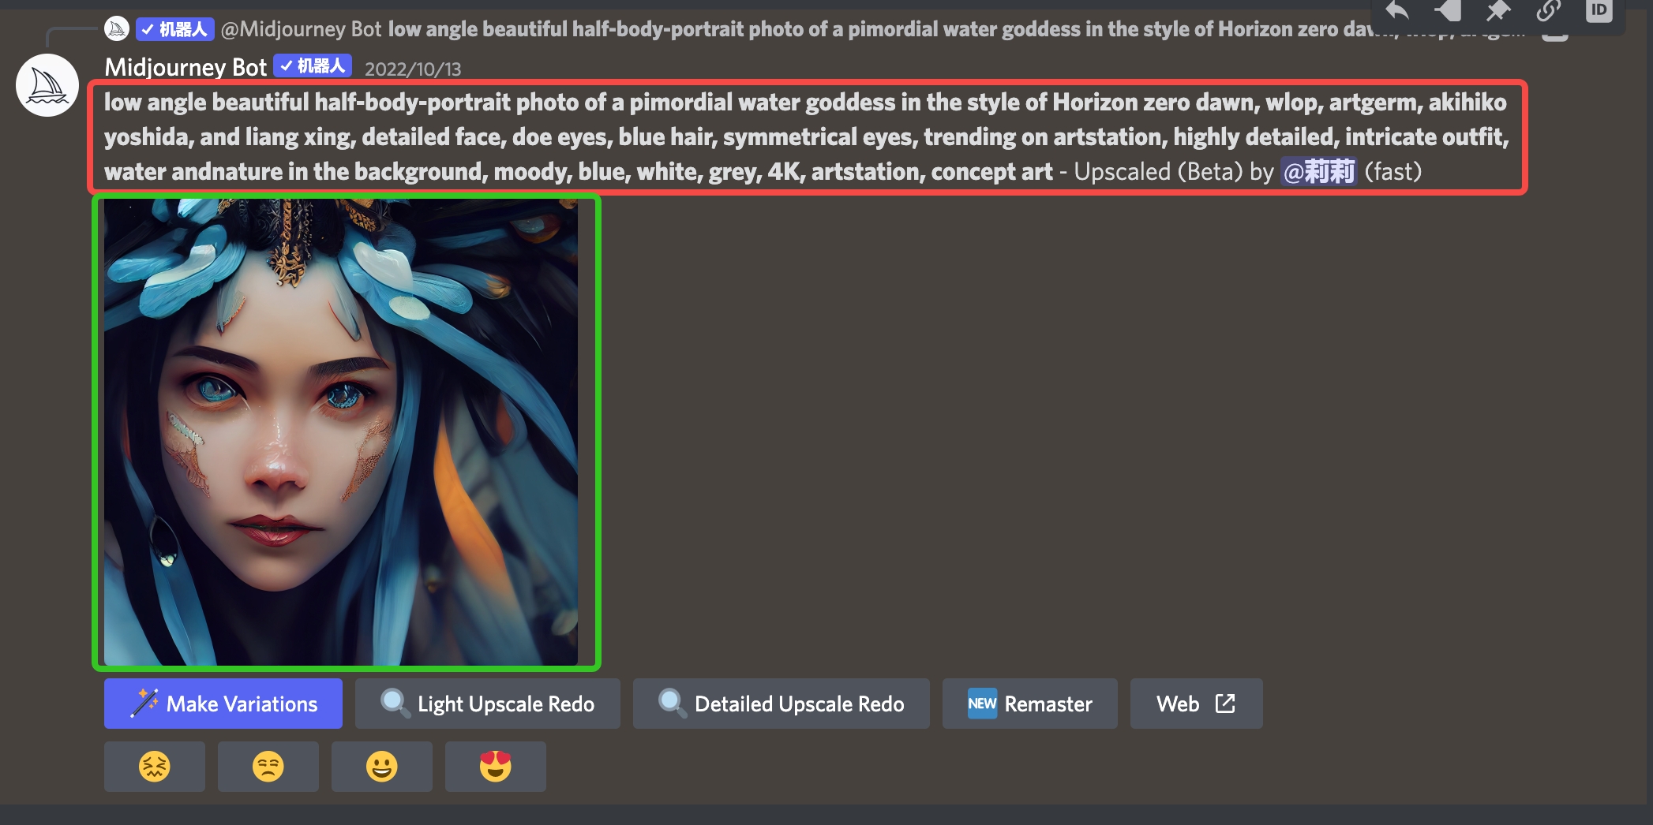Pin this message with the pushpin icon

click(1497, 10)
